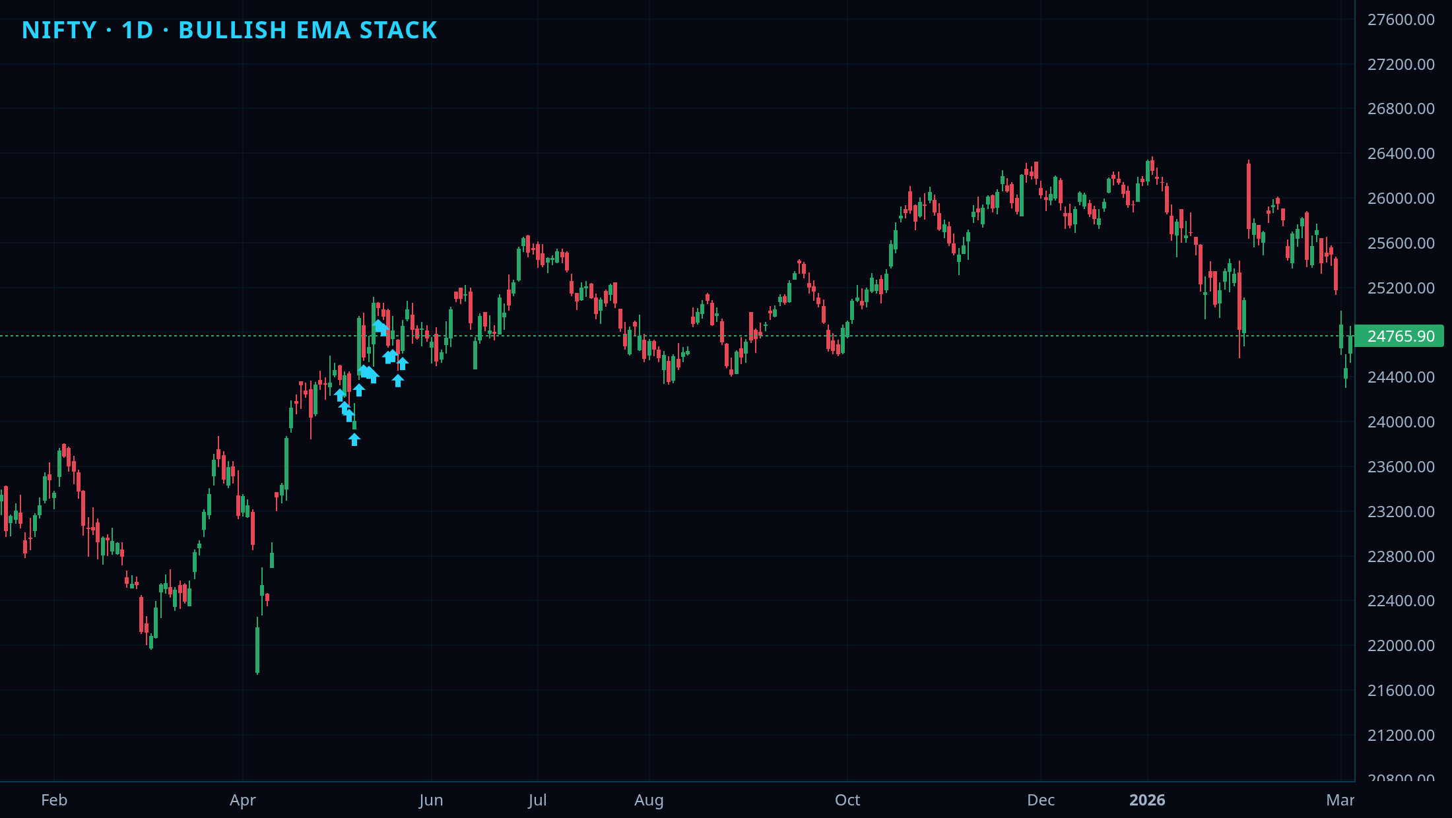Click the NIFTY 1D Bullish EMA Stack title
The image size is (1452, 818).
pyautogui.click(x=229, y=30)
